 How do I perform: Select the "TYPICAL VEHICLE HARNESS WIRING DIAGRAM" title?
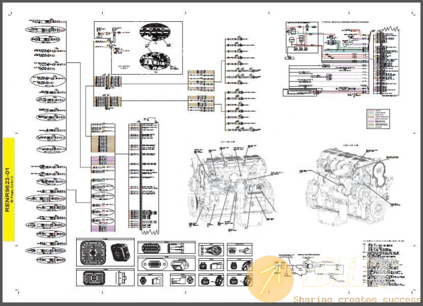[345, 22]
